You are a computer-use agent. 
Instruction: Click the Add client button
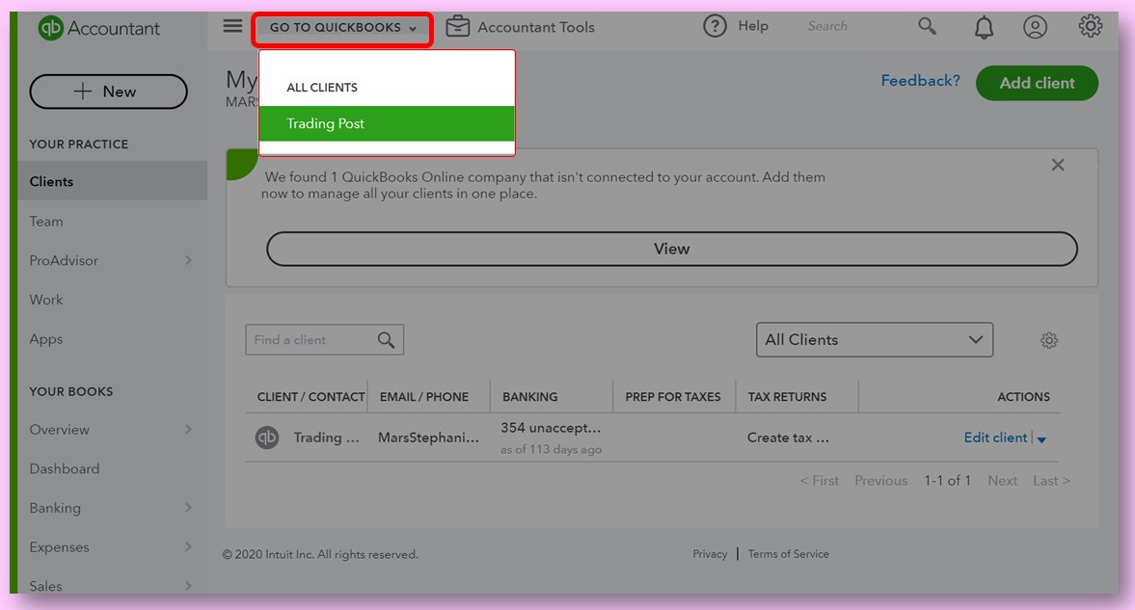[1037, 83]
